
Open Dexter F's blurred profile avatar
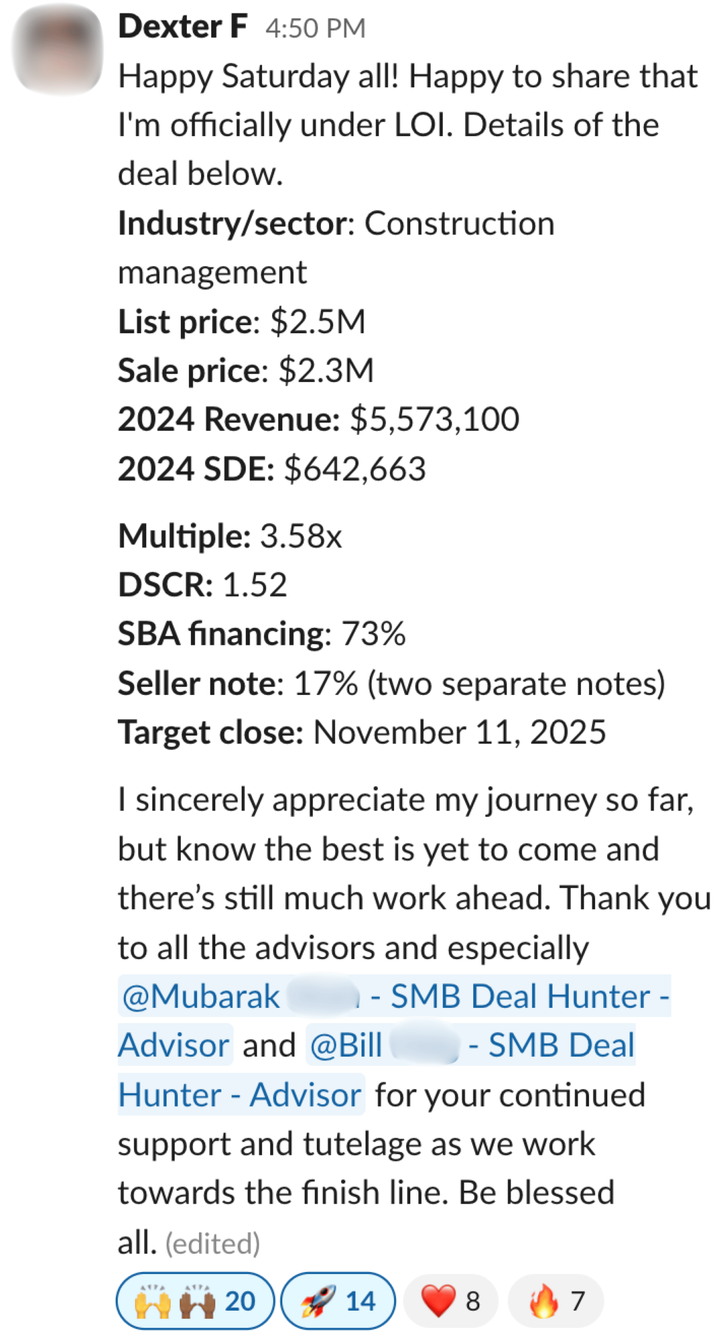pos(58,49)
